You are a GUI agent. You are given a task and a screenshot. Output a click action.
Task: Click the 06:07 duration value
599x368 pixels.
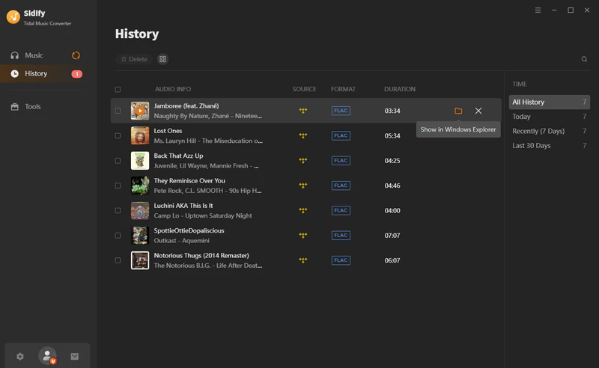click(392, 260)
